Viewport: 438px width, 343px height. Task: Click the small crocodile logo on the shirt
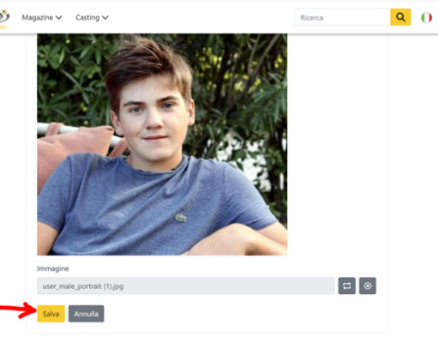[181, 218]
